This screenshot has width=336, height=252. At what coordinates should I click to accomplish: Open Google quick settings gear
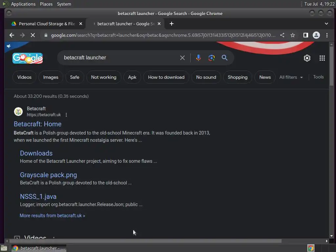(307, 58)
